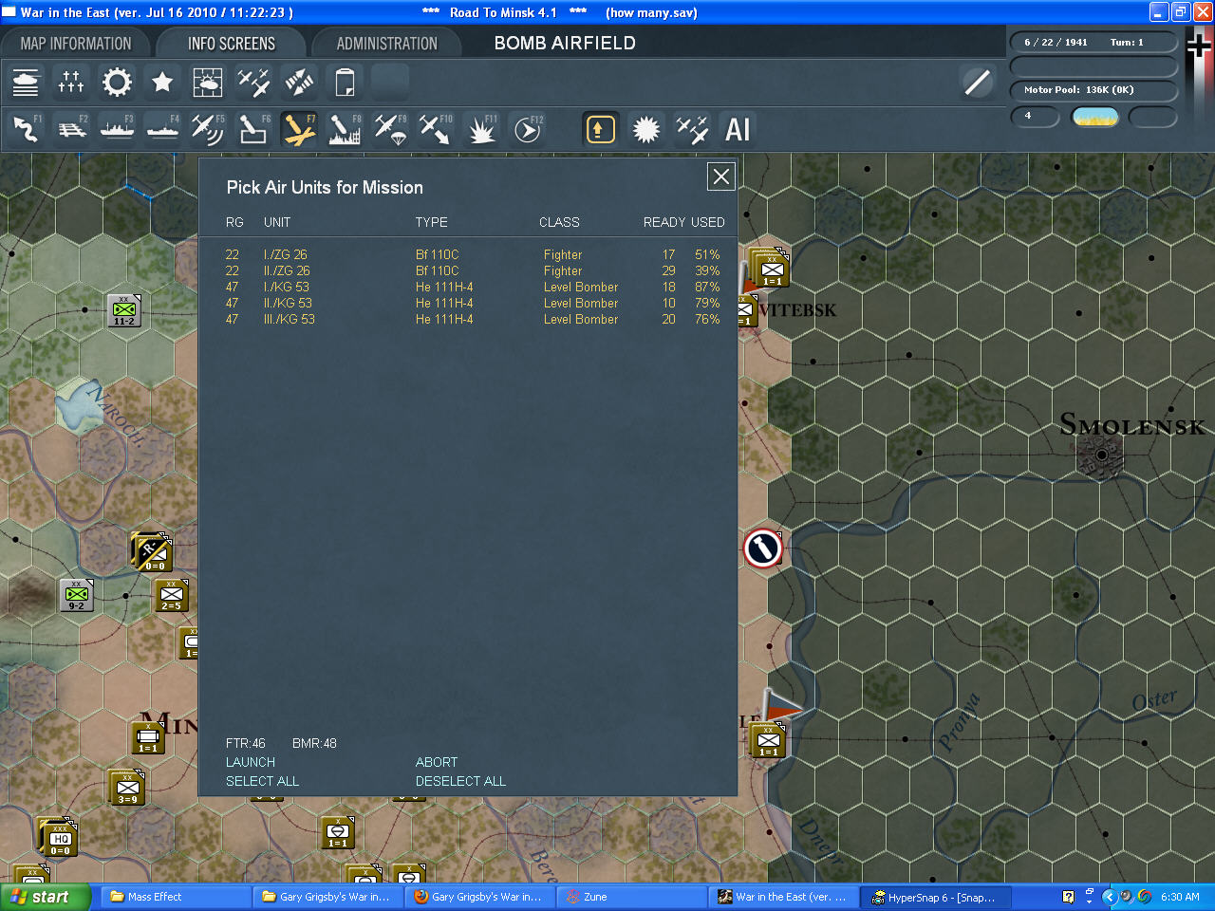The height and width of the screenshot is (911, 1215).
Task: Select the green 11-2 unit counter
Action: 124,310
